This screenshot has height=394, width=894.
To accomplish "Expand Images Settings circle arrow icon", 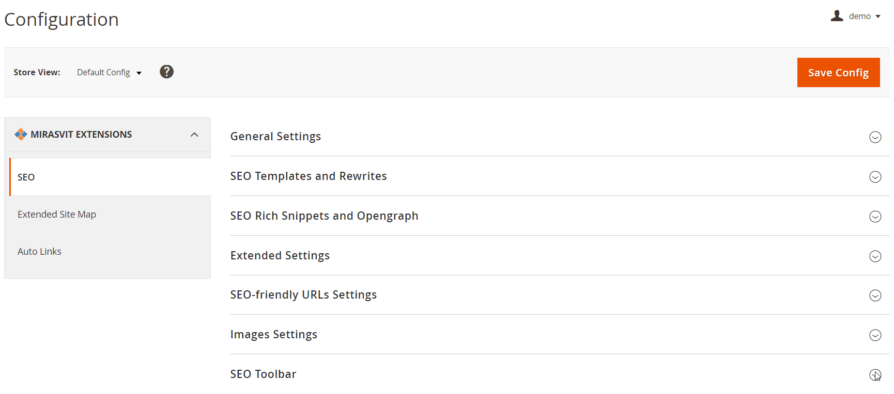I will (x=875, y=335).
